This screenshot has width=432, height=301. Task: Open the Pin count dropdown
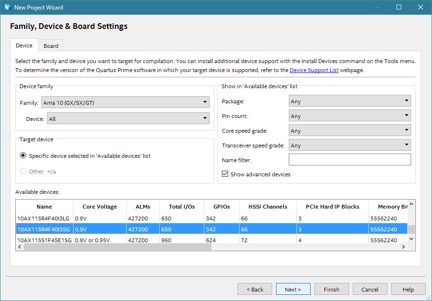(349, 116)
